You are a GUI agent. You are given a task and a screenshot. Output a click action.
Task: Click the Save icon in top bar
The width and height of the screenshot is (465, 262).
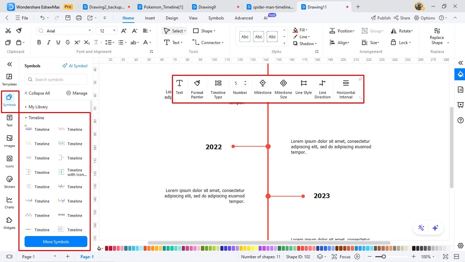pos(68,18)
